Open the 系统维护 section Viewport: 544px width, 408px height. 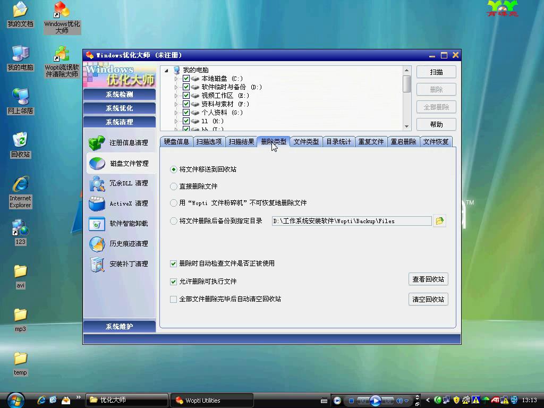pos(120,327)
